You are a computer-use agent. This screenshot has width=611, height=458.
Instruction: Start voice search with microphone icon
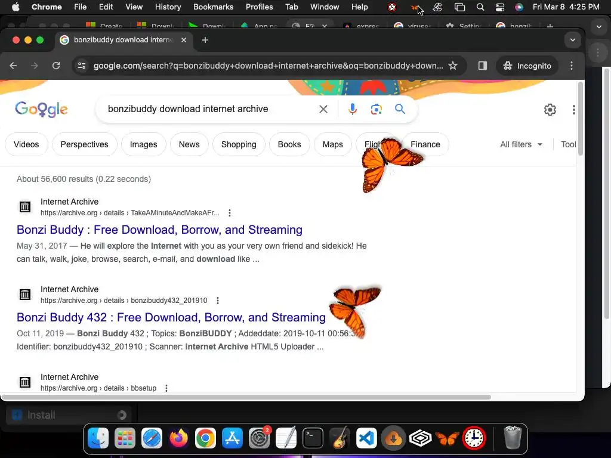(352, 109)
